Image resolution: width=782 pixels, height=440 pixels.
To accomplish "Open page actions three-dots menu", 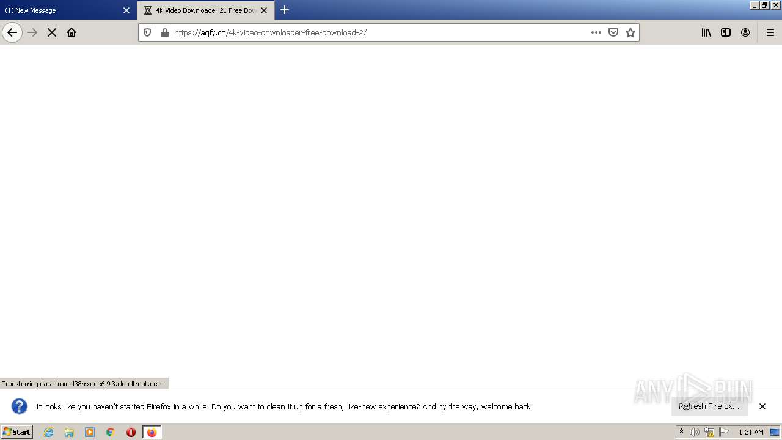I will point(596,32).
